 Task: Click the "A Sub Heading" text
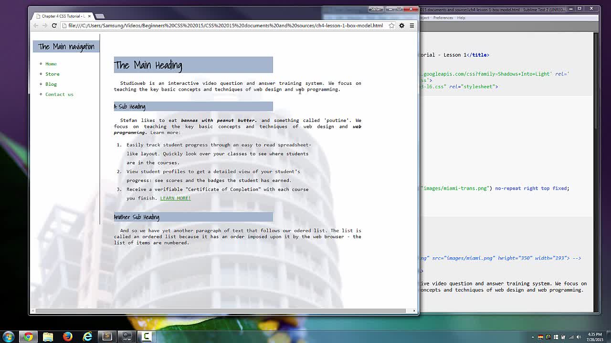[129, 107]
